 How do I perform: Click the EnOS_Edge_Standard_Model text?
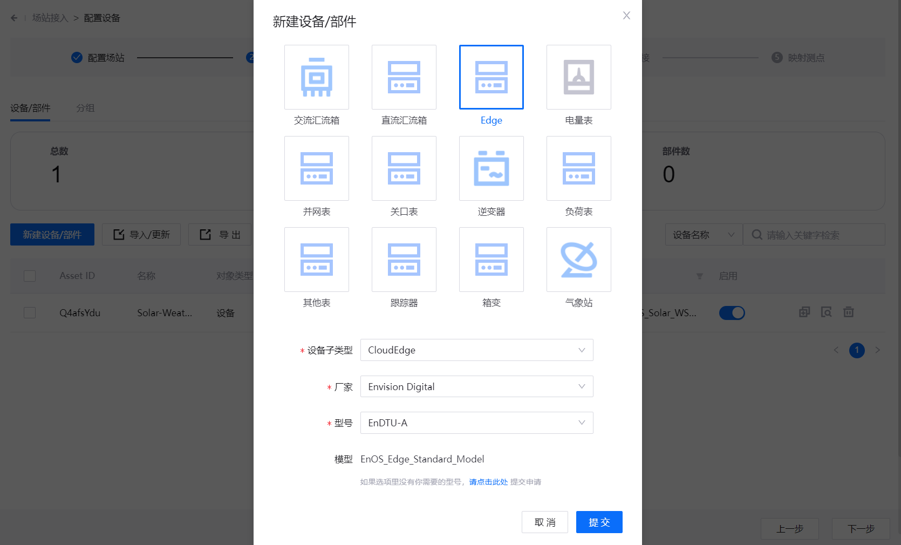[x=422, y=459]
